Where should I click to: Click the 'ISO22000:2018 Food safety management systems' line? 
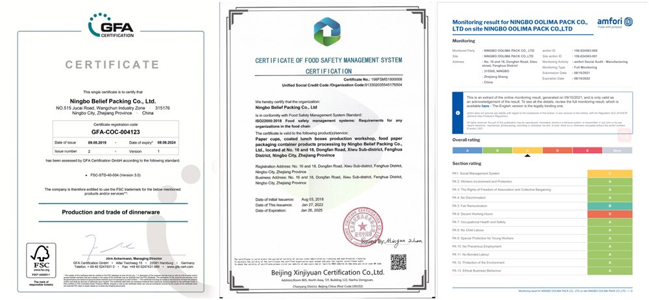coord(328,122)
